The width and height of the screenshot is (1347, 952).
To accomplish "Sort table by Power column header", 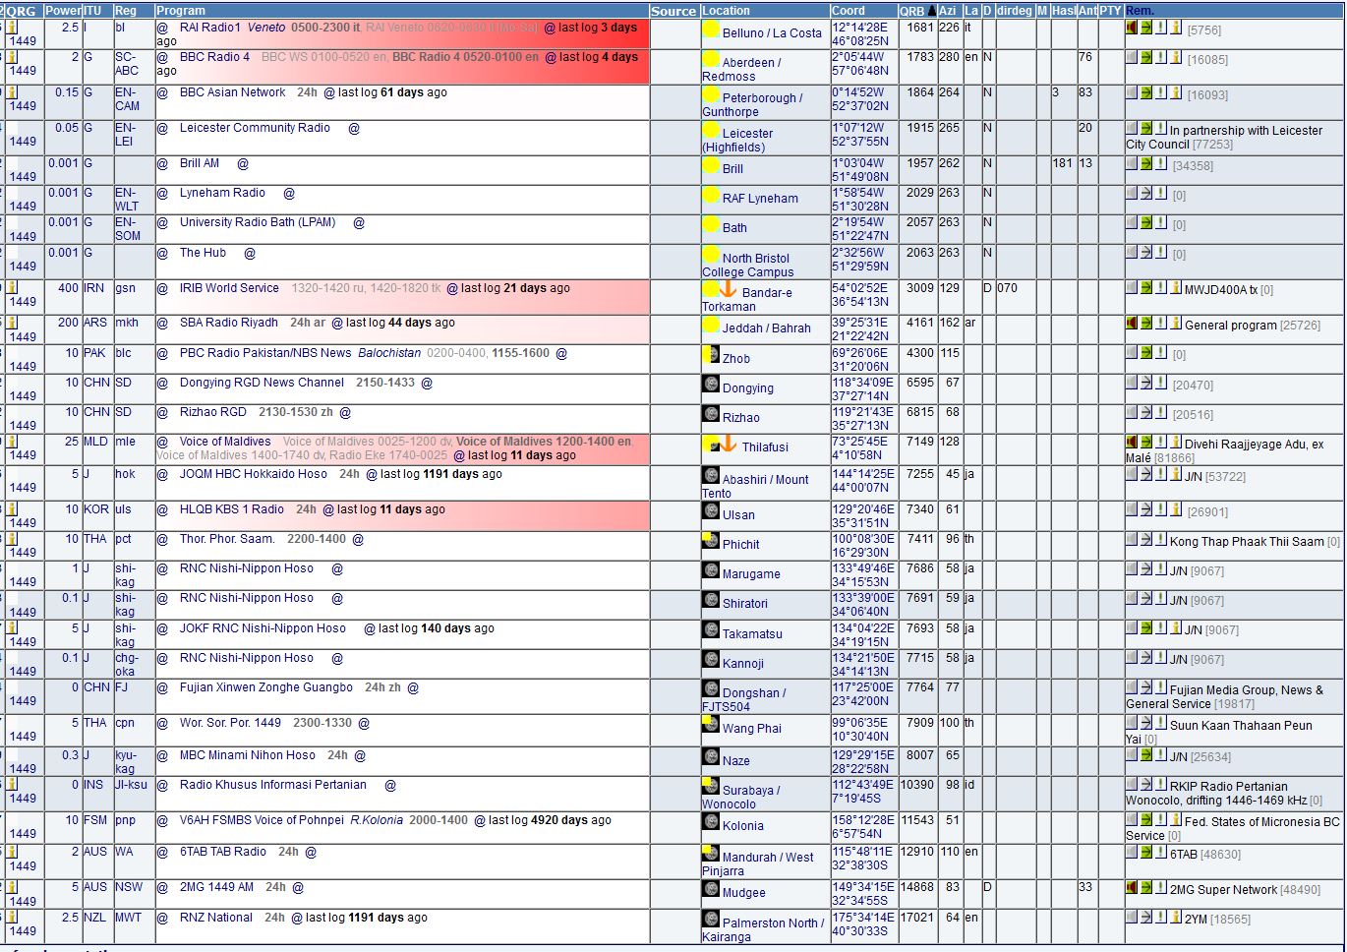I will click(x=62, y=11).
